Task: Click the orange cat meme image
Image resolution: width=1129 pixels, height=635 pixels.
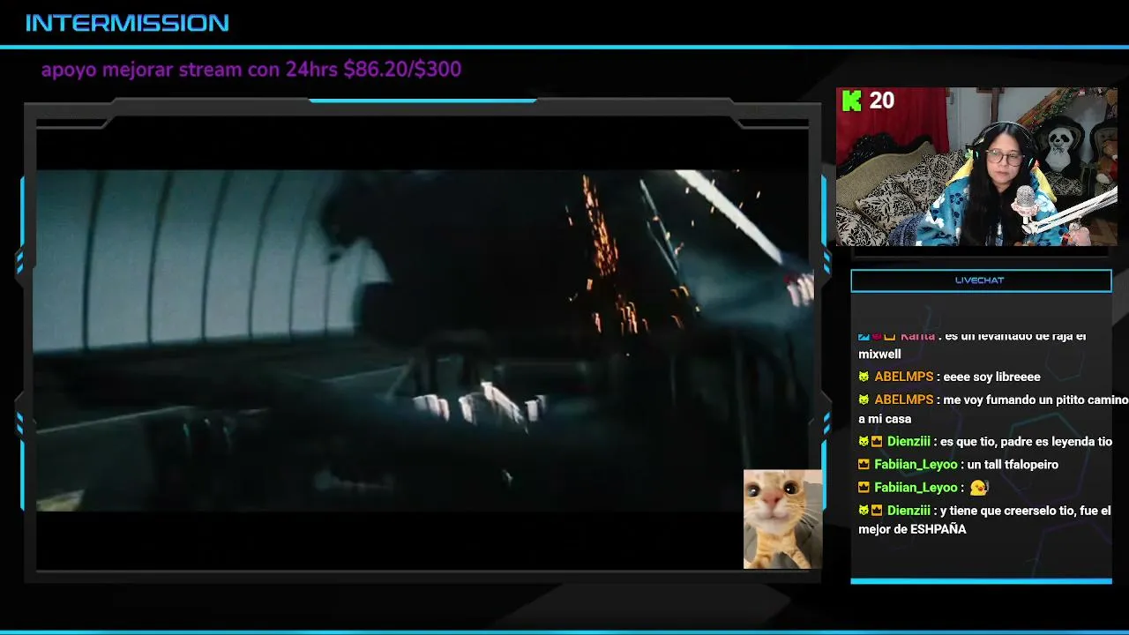Action: [x=782, y=519]
